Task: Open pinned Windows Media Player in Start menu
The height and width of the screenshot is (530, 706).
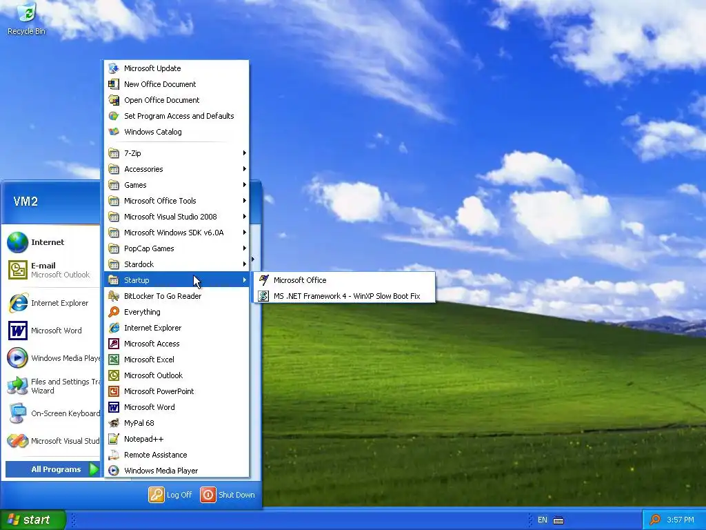Action: click(52, 358)
